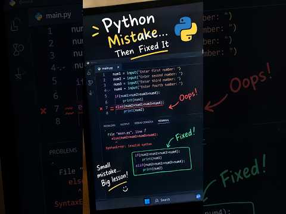Click print(num2) on editor line 8

133,110
